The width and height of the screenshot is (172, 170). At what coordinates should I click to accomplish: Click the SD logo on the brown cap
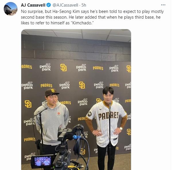coord(53,91)
